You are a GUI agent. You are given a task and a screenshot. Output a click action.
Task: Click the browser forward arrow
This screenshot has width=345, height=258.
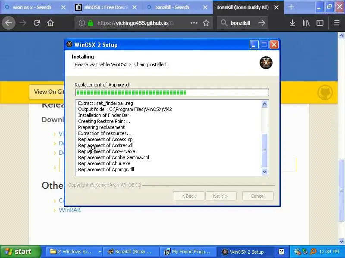23,23
